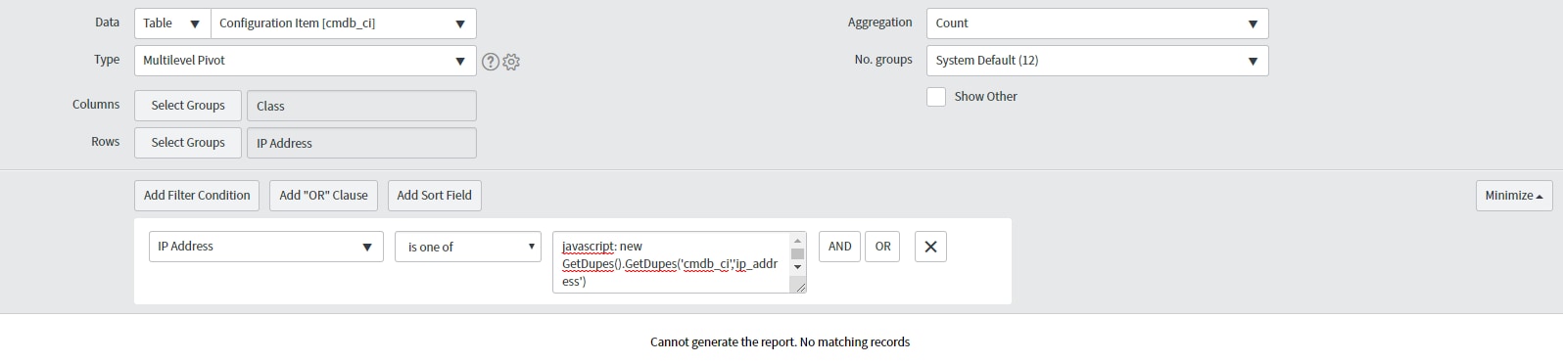This screenshot has width=1563, height=363.
Task: Click the IP Address rows field
Action: pyautogui.click(x=361, y=143)
